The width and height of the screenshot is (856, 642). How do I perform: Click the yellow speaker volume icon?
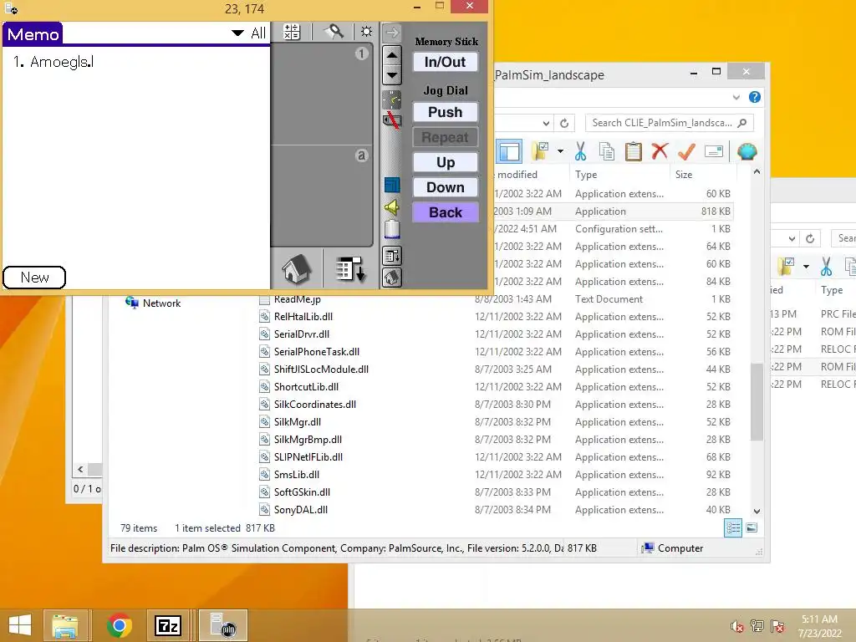(392, 207)
